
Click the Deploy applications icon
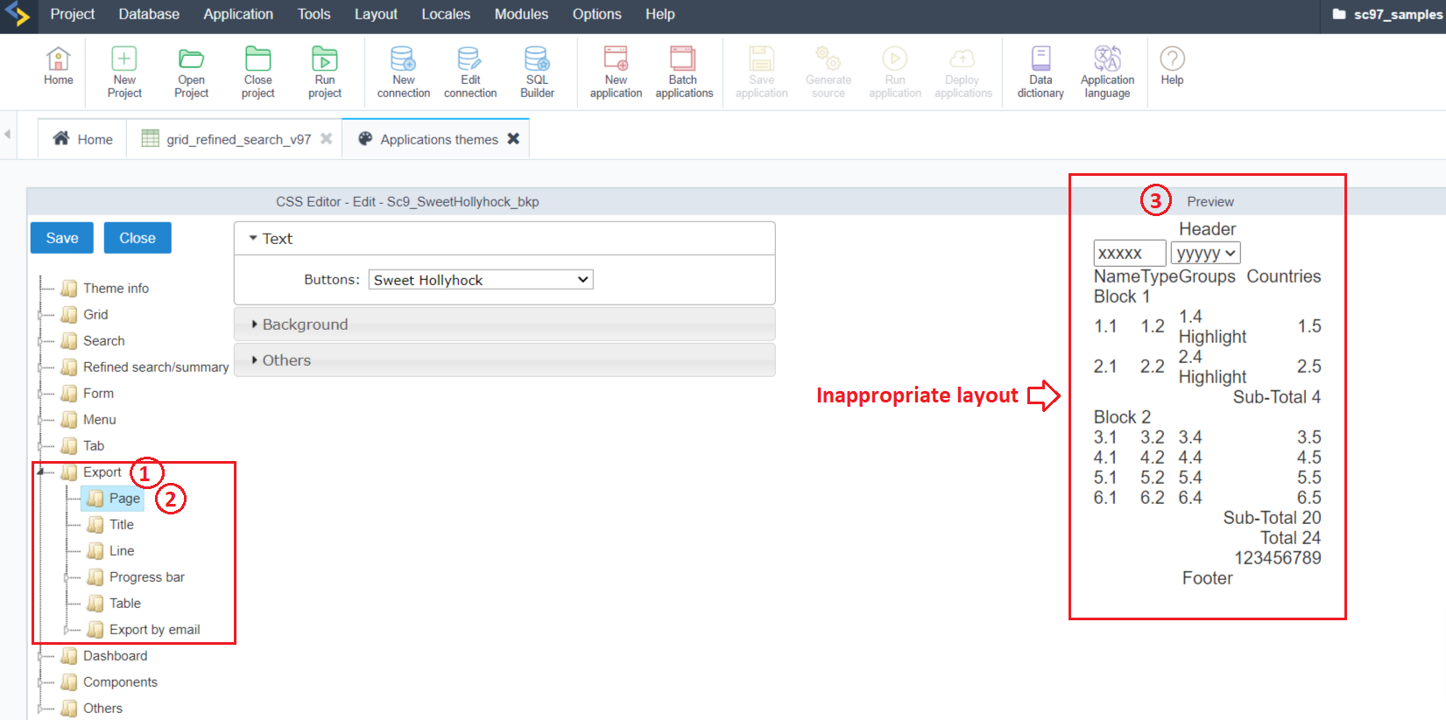point(963,73)
